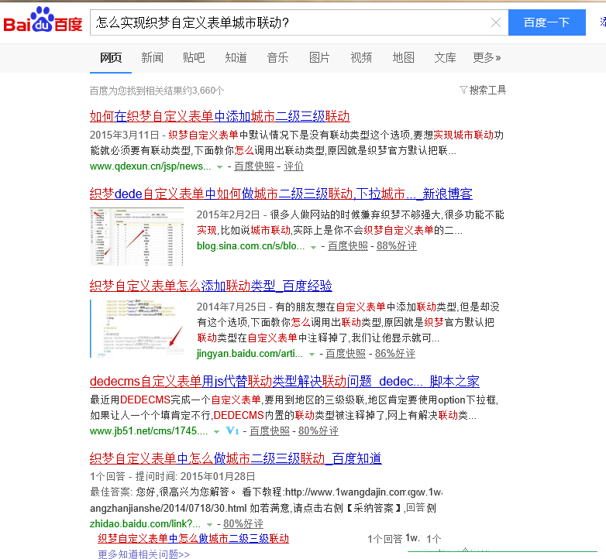Click the thumbnail of the Sina blog result
Screen dimensions: 606x559
(137, 236)
